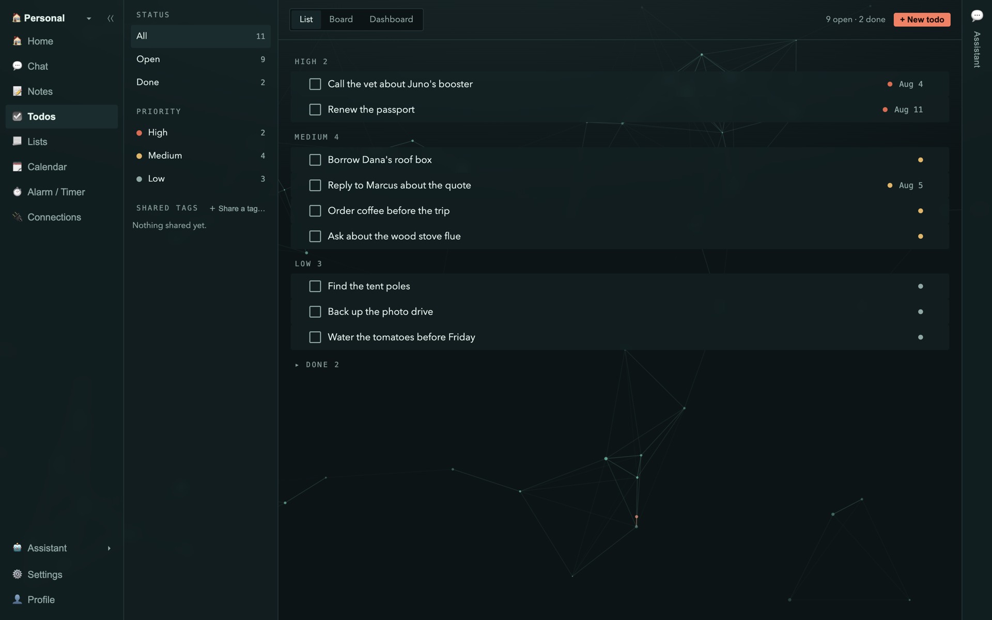
Task: Filter status by Open todos
Action: tap(200, 59)
